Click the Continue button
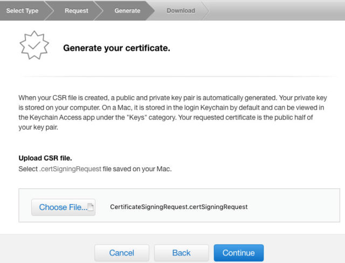This screenshot has width=345, height=263. point(238,253)
